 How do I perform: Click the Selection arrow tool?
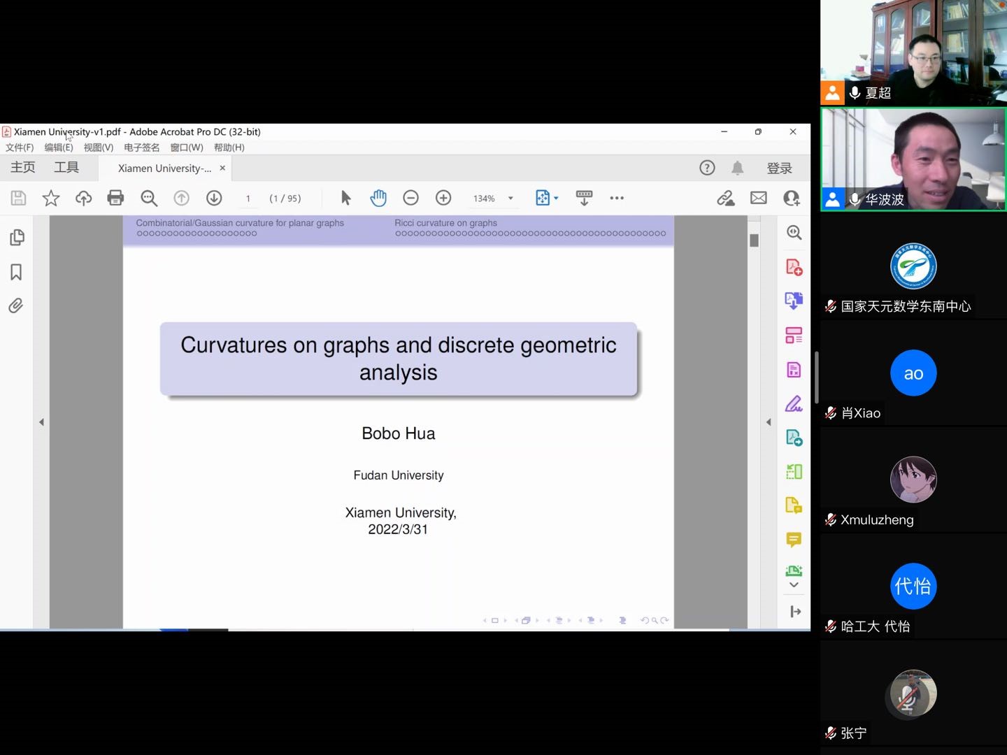345,199
